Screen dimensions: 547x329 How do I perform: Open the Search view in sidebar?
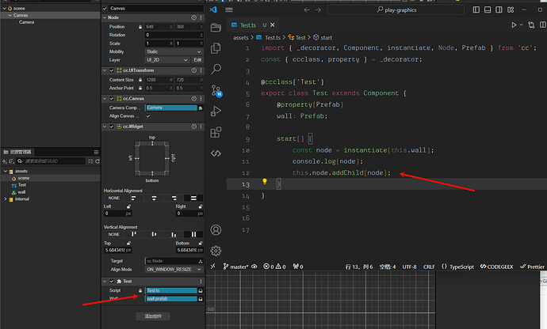[215, 68]
